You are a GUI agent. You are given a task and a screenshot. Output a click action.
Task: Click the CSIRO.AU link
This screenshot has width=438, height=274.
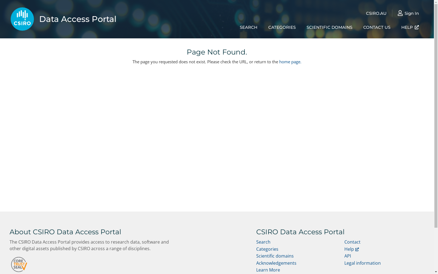click(376, 13)
